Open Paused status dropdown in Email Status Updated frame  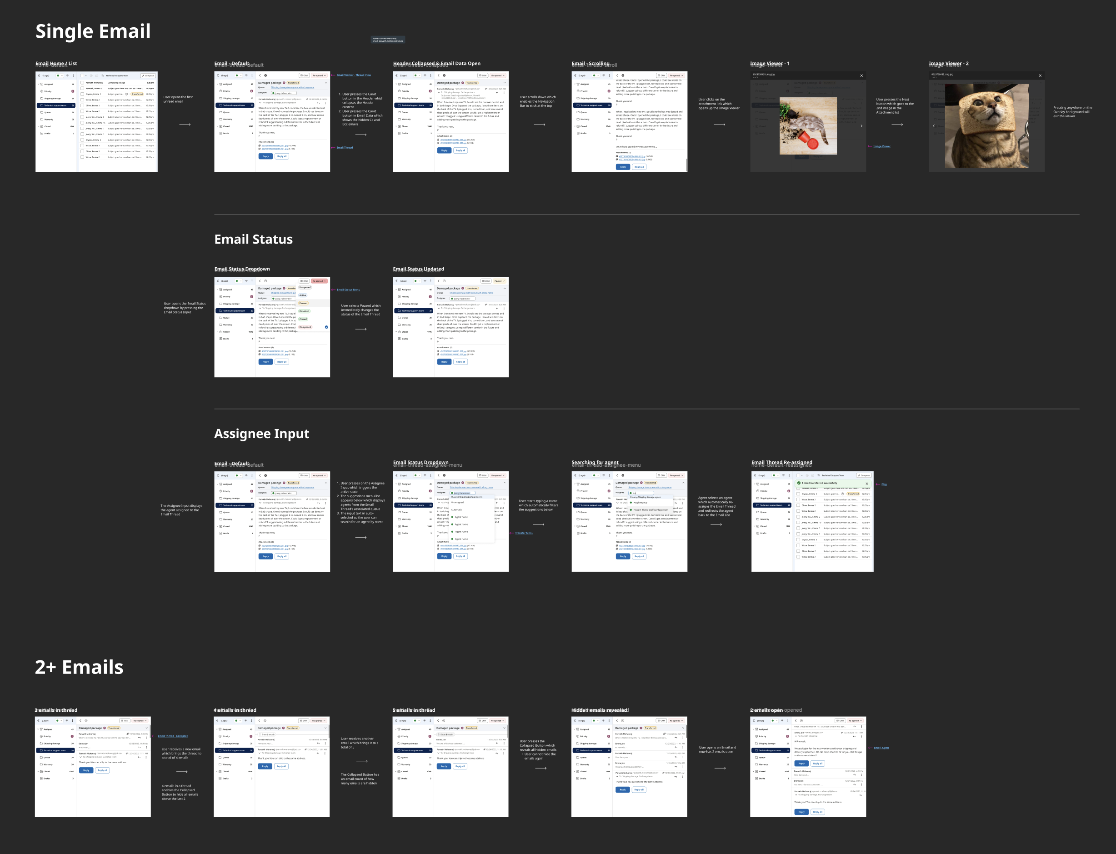click(499, 281)
